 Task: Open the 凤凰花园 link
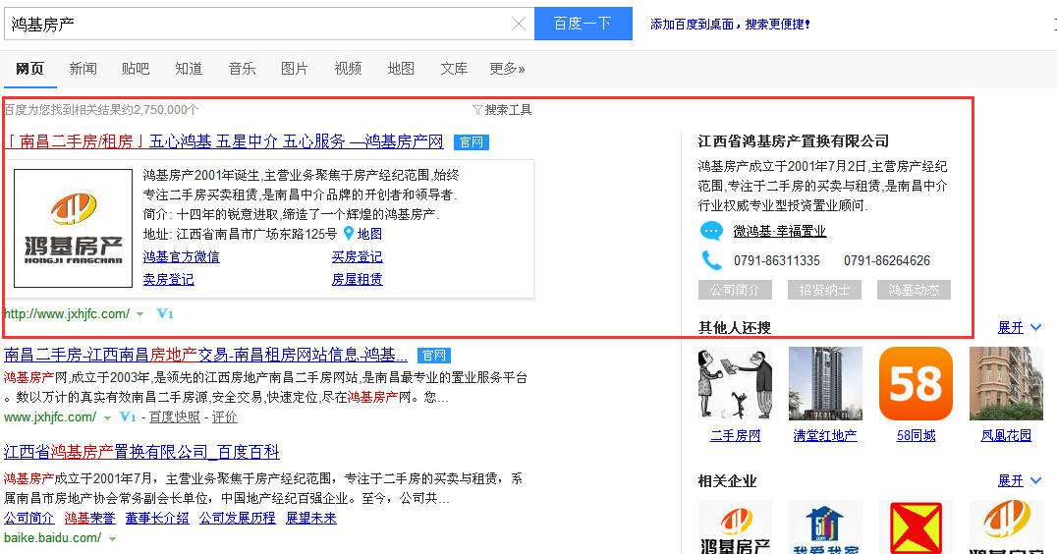point(1007,436)
